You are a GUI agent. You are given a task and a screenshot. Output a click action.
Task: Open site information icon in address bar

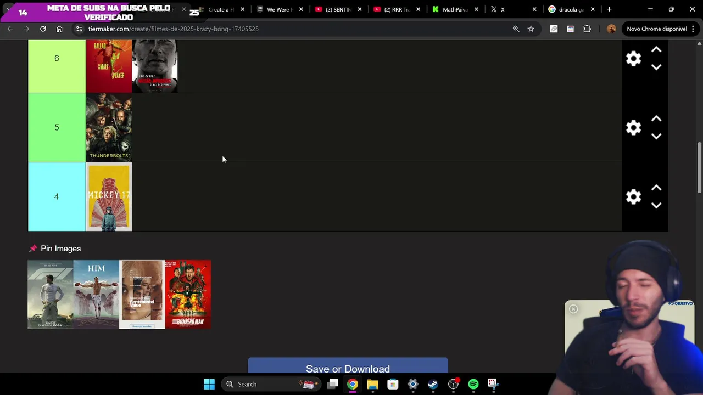(x=79, y=29)
